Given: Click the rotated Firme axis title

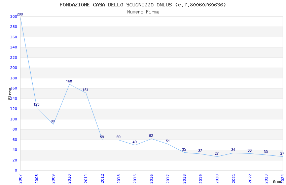Looking at the screenshot, I should (10, 94).
